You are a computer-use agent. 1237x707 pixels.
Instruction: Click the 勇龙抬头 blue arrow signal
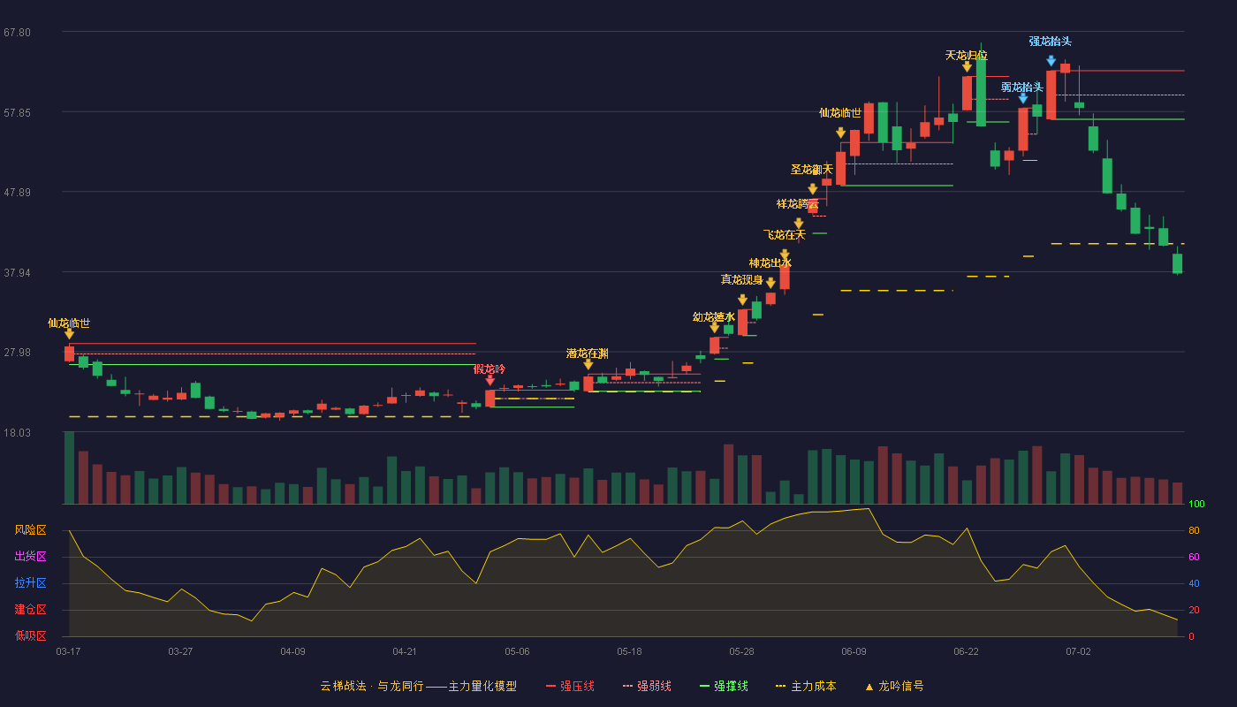1022,99
